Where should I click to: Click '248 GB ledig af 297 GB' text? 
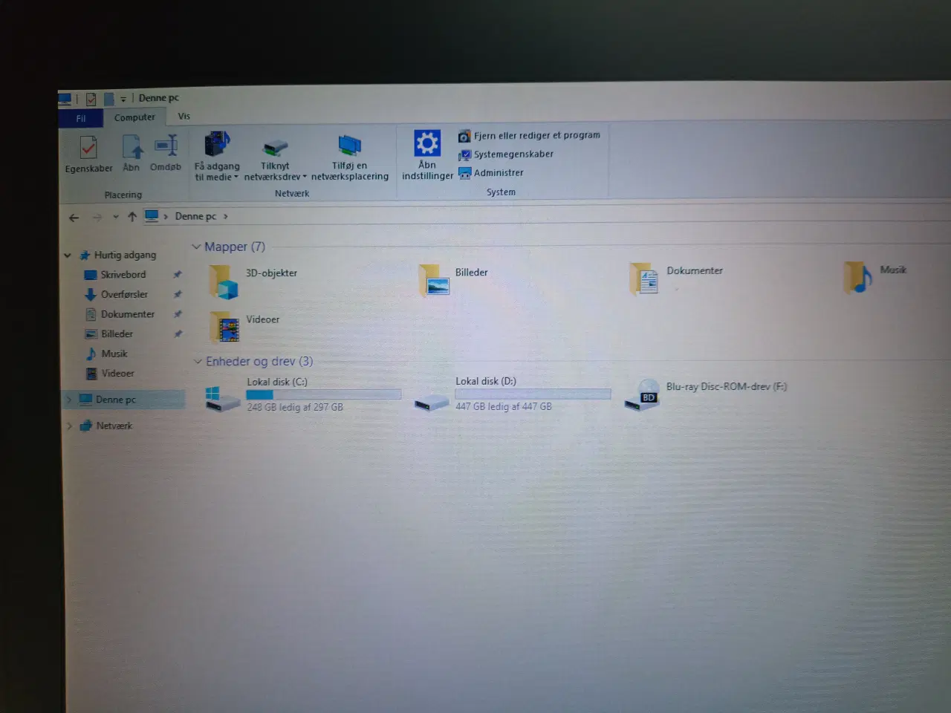(x=295, y=408)
